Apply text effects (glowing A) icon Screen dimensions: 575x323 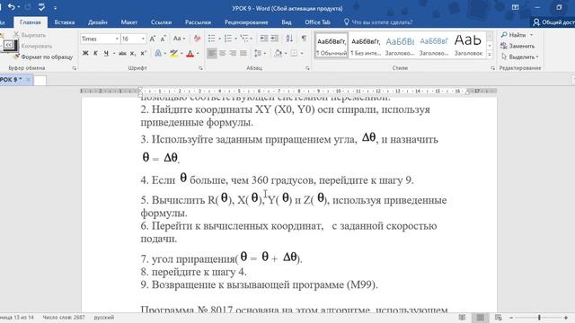tap(158, 54)
